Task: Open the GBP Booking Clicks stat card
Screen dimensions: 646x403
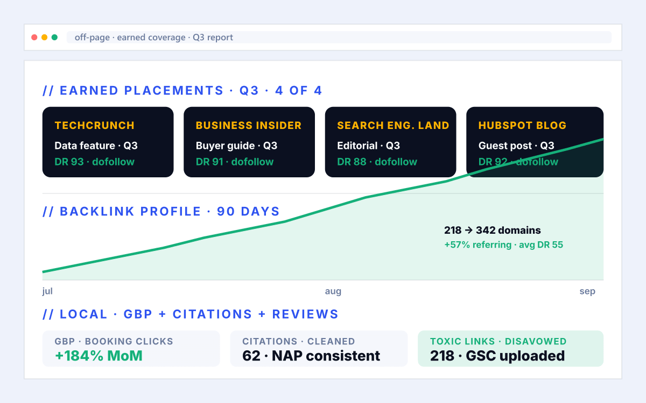Action: 131,349
